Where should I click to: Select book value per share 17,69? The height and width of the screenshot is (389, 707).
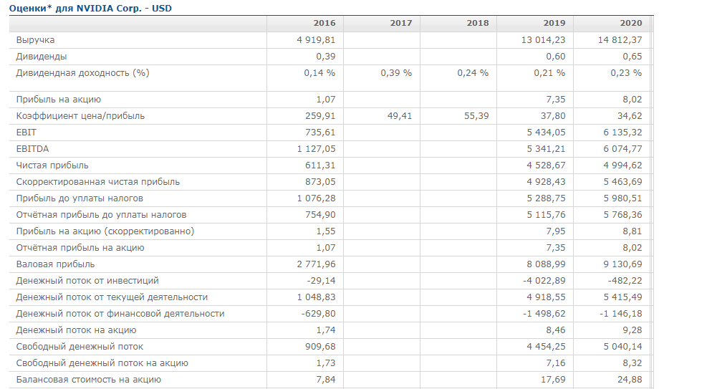pyautogui.click(x=553, y=380)
